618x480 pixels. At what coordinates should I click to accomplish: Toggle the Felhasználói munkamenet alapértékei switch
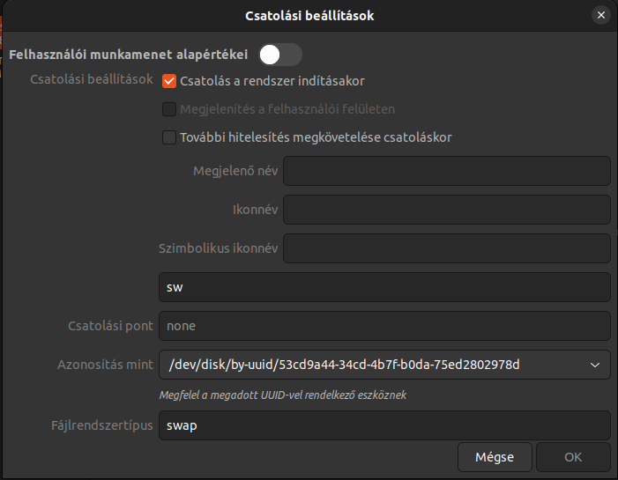pyautogui.click(x=280, y=55)
